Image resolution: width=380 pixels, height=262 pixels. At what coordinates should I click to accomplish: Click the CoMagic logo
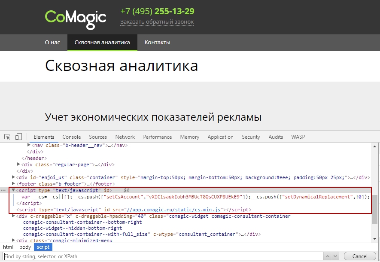(x=76, y=19)
